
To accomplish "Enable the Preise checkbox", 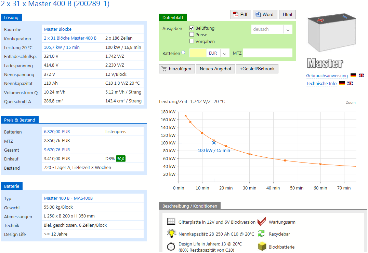I will point(192,34).
